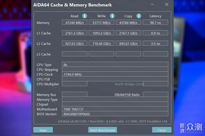Screen dimensions: 205x136
Task: Select L2 Cache write 710.44 GB/s
Action: coord(101,43)
